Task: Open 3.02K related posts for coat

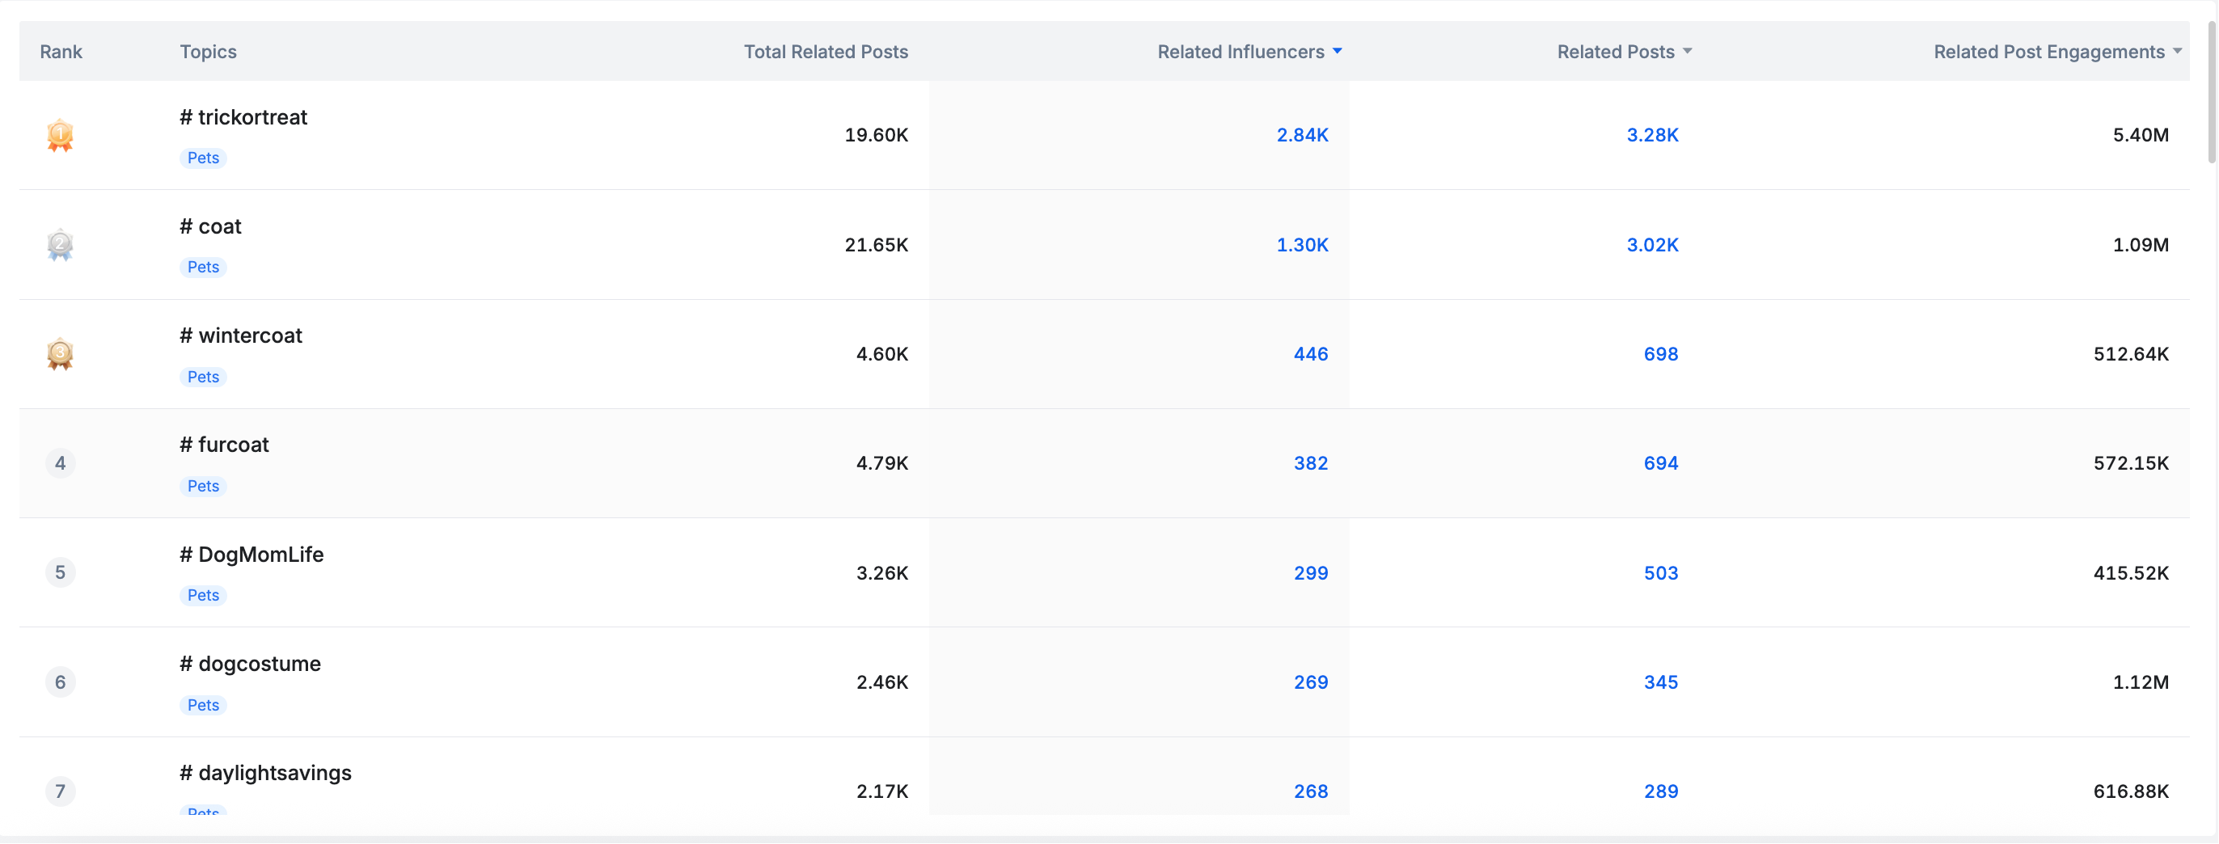Action: point(1651,245)
